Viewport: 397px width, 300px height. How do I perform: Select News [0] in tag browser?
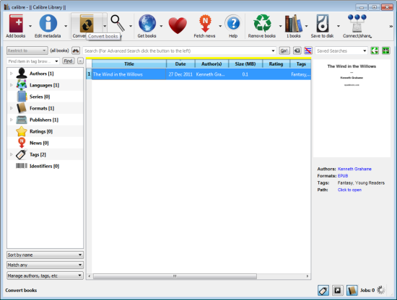[39, 143]
